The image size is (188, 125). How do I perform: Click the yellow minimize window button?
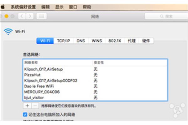coord(7,16)
